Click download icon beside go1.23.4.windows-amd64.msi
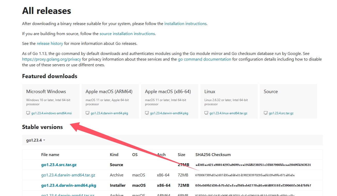337x196 pixels. click(28, 113)
